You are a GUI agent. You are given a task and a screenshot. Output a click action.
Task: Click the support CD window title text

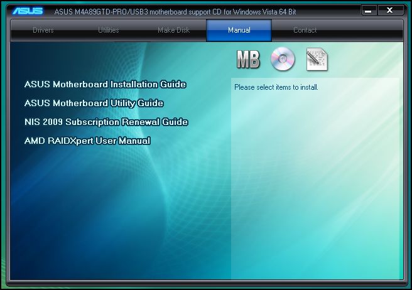click(x=175, y=12)
